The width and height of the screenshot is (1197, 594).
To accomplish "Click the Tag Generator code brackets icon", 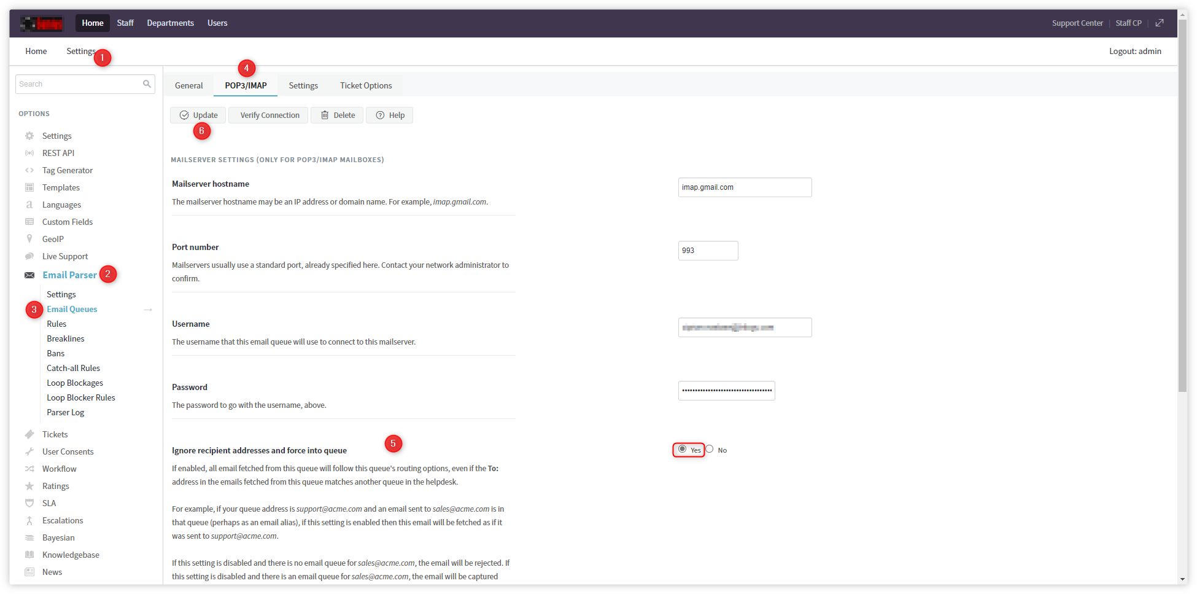I will point(29,170).
